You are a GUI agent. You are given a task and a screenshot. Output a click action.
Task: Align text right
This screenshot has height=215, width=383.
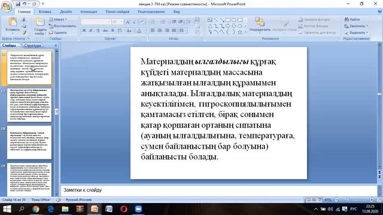(x=167, y=30)
